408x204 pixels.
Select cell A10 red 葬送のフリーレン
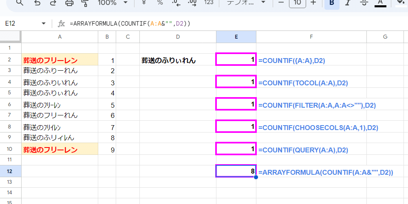[60, 149]
